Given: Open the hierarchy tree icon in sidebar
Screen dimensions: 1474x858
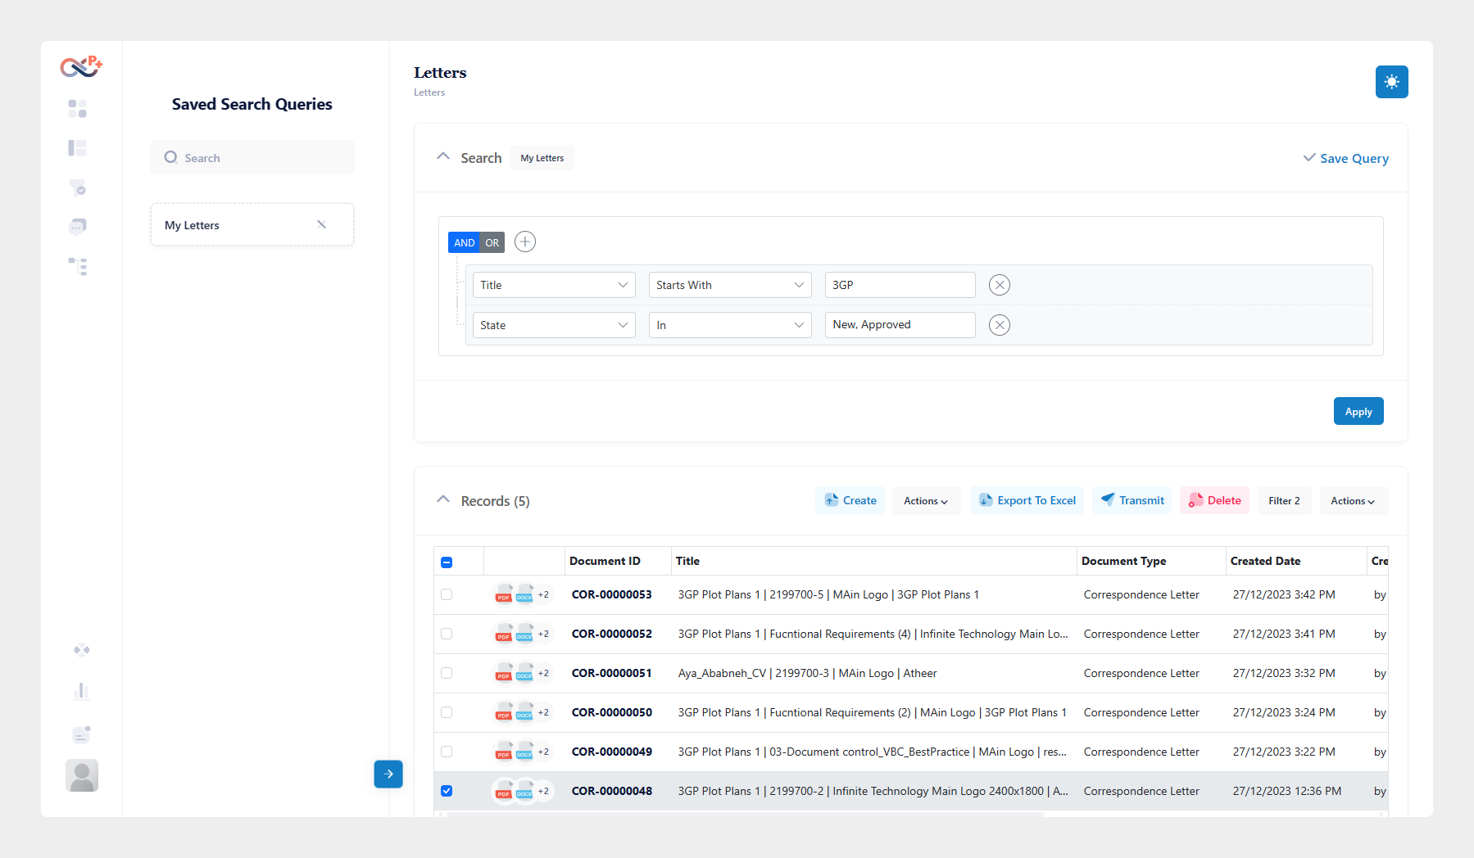Looking at the screenshot, I should pos(78,266).
